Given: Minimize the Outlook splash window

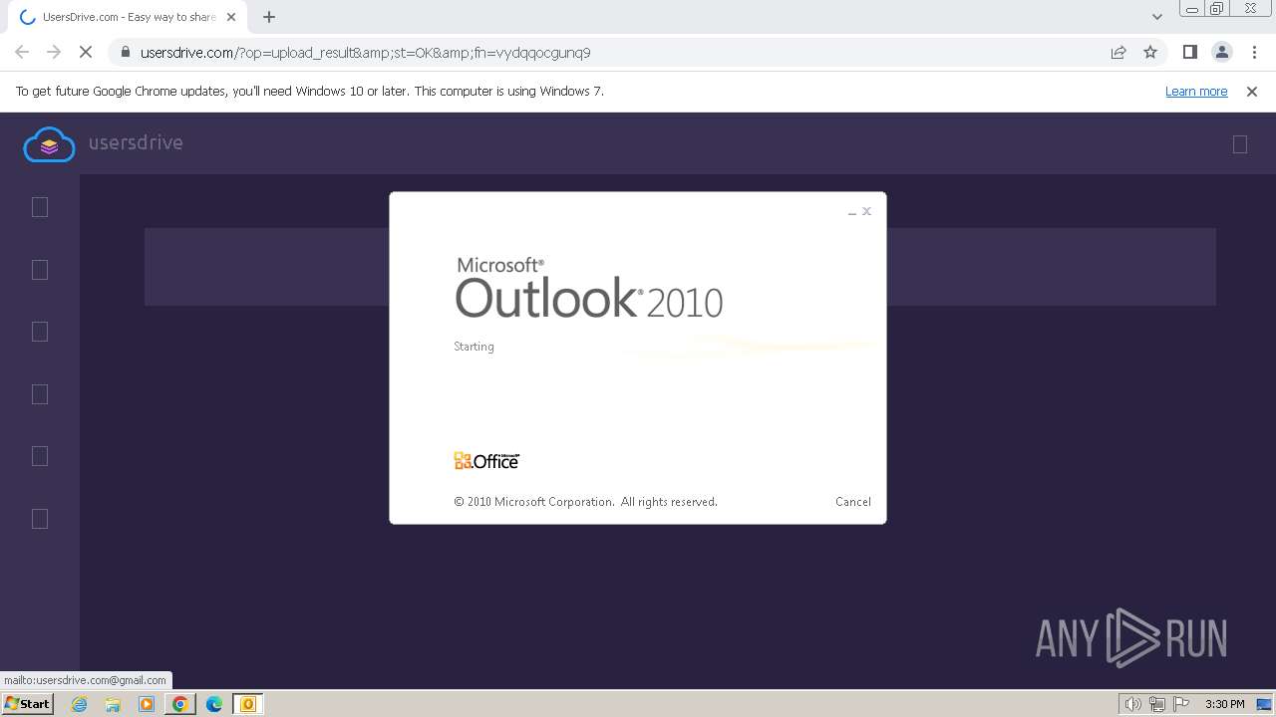Looking at the screenshot, I should point(852,212).
